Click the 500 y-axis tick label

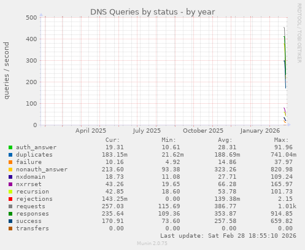click(x=31, y=18)
